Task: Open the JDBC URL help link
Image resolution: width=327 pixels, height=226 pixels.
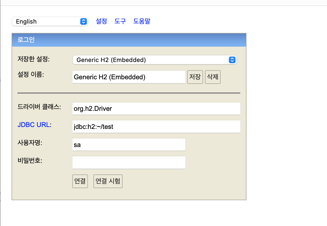Action: click(x=34, y=125)
